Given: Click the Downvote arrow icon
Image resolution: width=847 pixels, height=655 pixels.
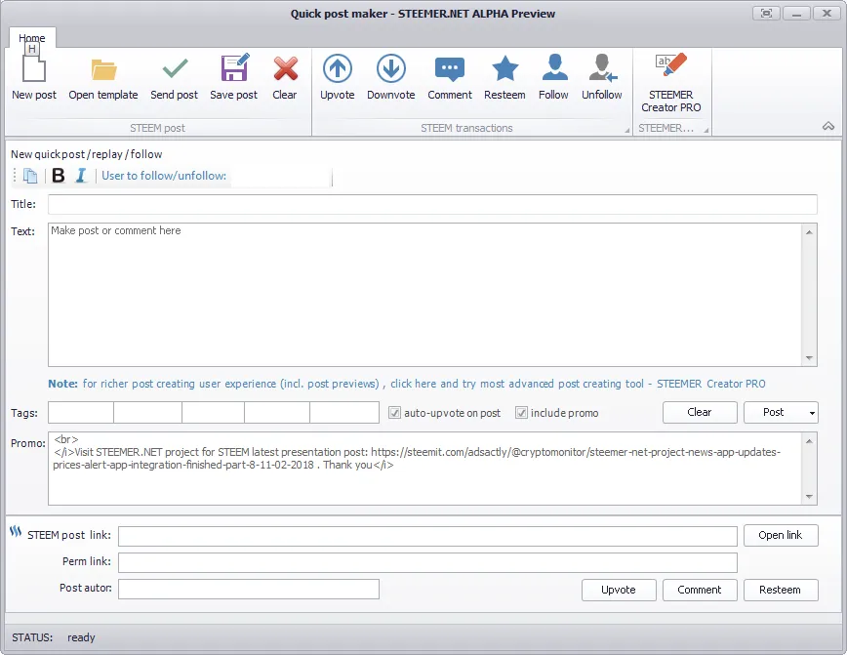Looking at the screenshot, I should click(x=391, y=68).
